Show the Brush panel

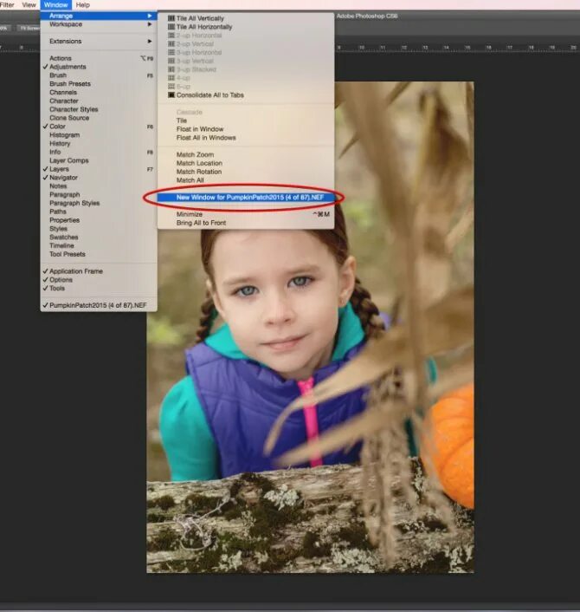point(99,75)
